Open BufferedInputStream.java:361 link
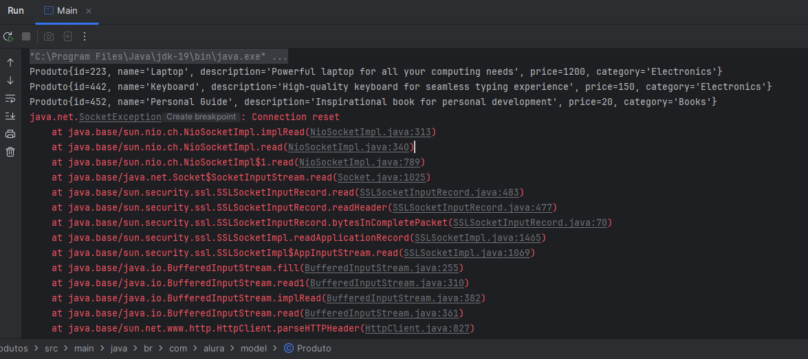The width and height of the screenshot is (808, 359). (x=382, y=313)
